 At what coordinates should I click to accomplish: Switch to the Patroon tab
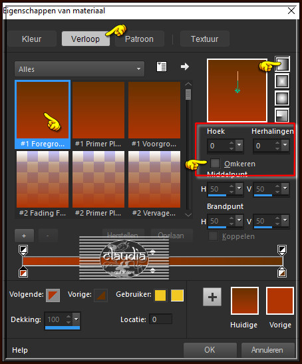click(139, 39)
